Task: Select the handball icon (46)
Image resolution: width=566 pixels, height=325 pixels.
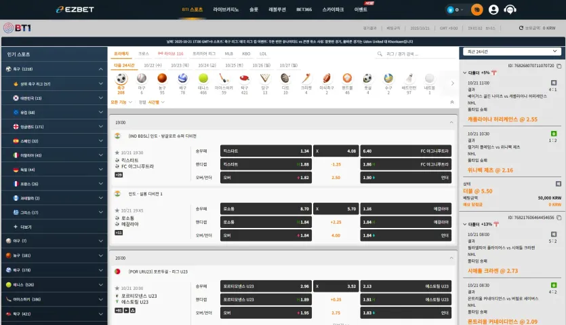Action: [347, 79]
